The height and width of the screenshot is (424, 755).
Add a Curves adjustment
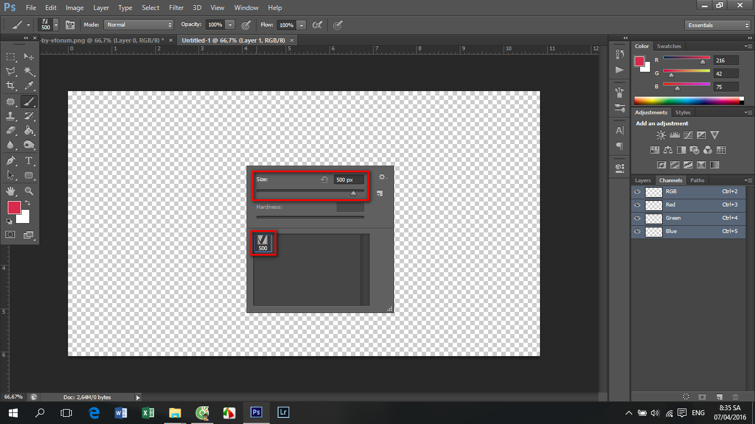688,135
